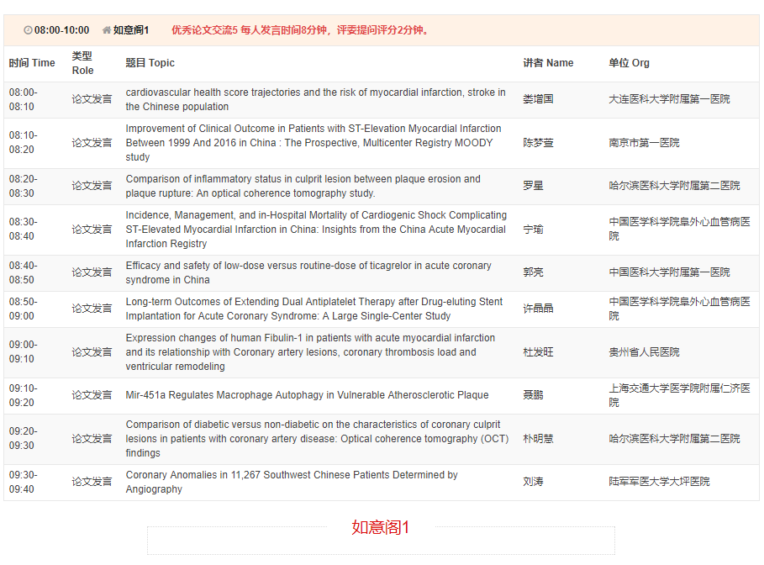Click organization 陆军军医大学大坪医院
The height and width of the screenshot is (565, 764).
(659, 482)
